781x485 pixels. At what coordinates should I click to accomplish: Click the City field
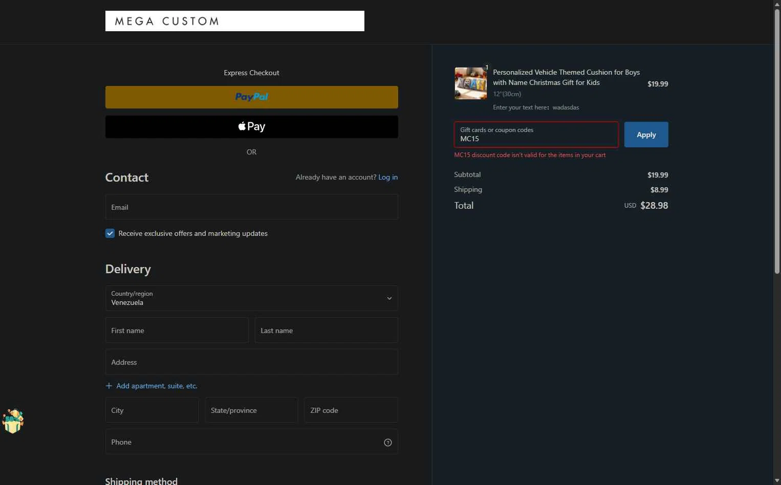152,410
